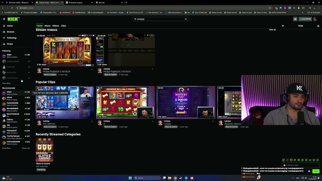The image size is (322, 181).
Task: Click the KICK logo
Action: pyautogui.click(x=14, y=19)
